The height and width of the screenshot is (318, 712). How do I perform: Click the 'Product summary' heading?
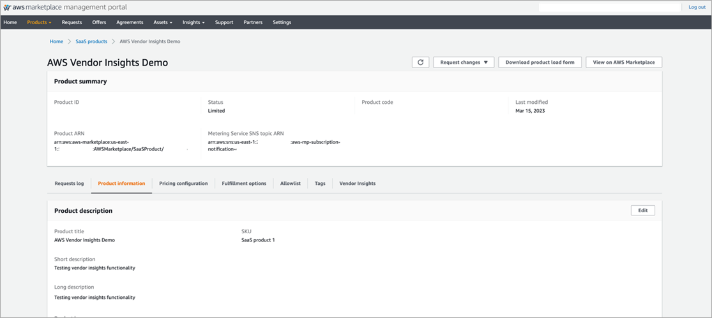(80, 82)
